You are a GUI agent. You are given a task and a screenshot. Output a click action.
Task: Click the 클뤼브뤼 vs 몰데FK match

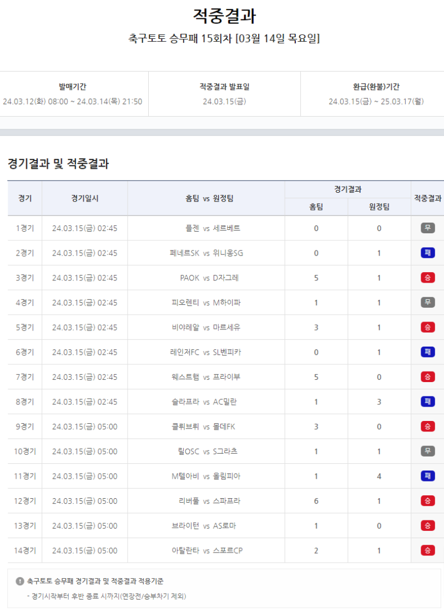(x=203, y=427)
